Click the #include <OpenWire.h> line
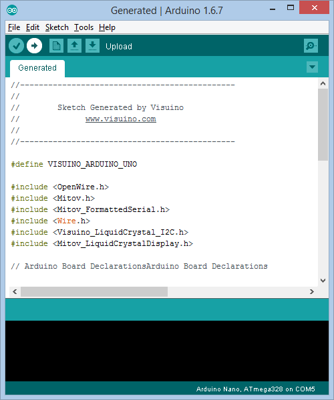This screenshot has width=334, height=400. point(60,187)
